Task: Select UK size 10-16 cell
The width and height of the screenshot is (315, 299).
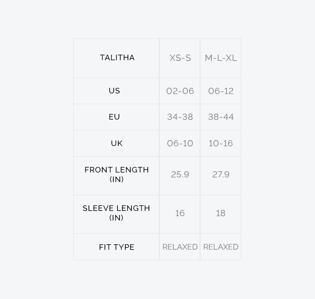Action: pos(221,143)
